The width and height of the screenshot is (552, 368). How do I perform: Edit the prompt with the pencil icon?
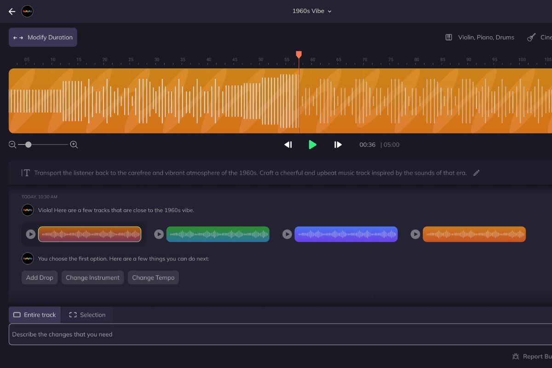tap(477, 173)
